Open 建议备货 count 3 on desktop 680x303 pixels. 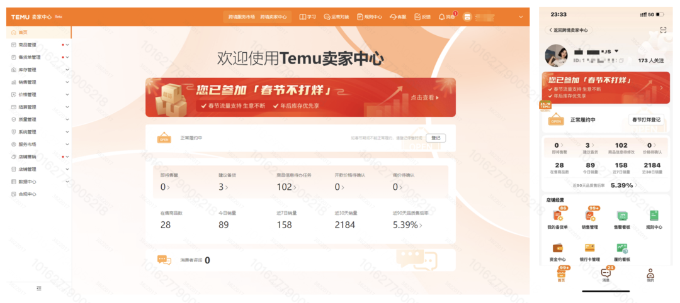pyautogui.click(x=223, y=187)
